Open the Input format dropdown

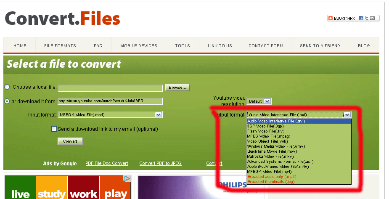point(110,114)
